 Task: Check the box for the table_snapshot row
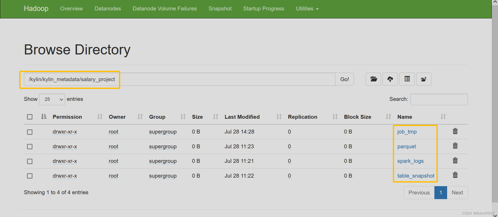pyautogui.click(x=30, y=176)
